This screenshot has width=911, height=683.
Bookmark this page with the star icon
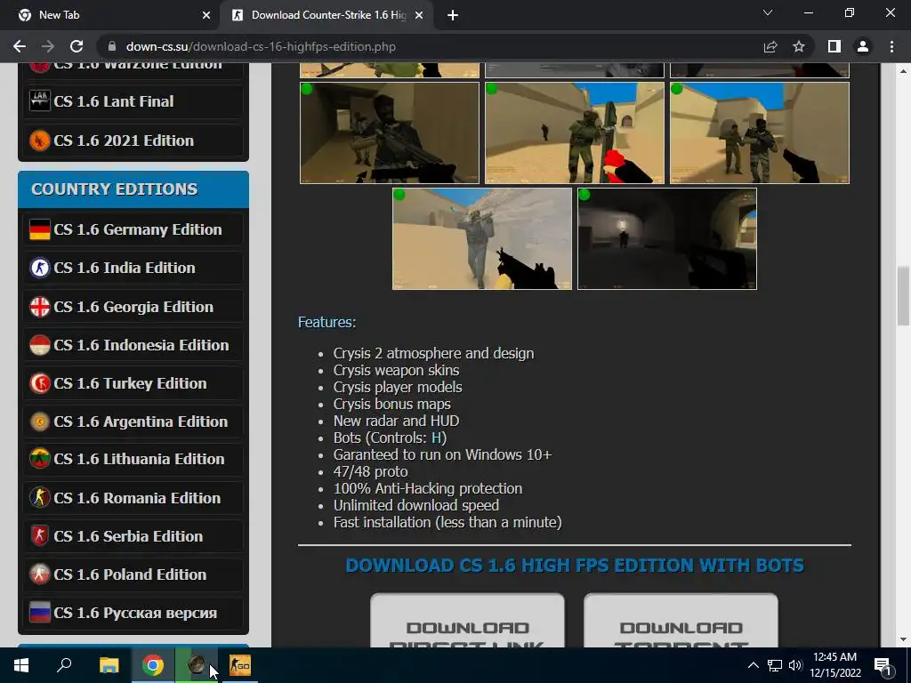coord(799,46)
